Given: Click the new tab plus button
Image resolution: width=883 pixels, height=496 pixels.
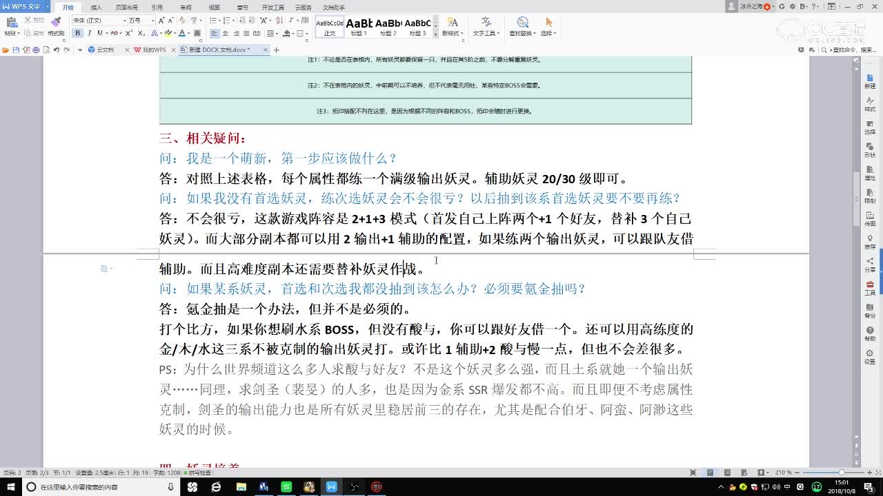Looking at the screenshot, I should point(276,50).
